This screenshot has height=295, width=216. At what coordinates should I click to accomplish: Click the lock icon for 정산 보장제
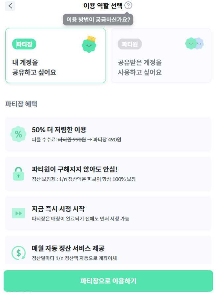tap(19, 173)
